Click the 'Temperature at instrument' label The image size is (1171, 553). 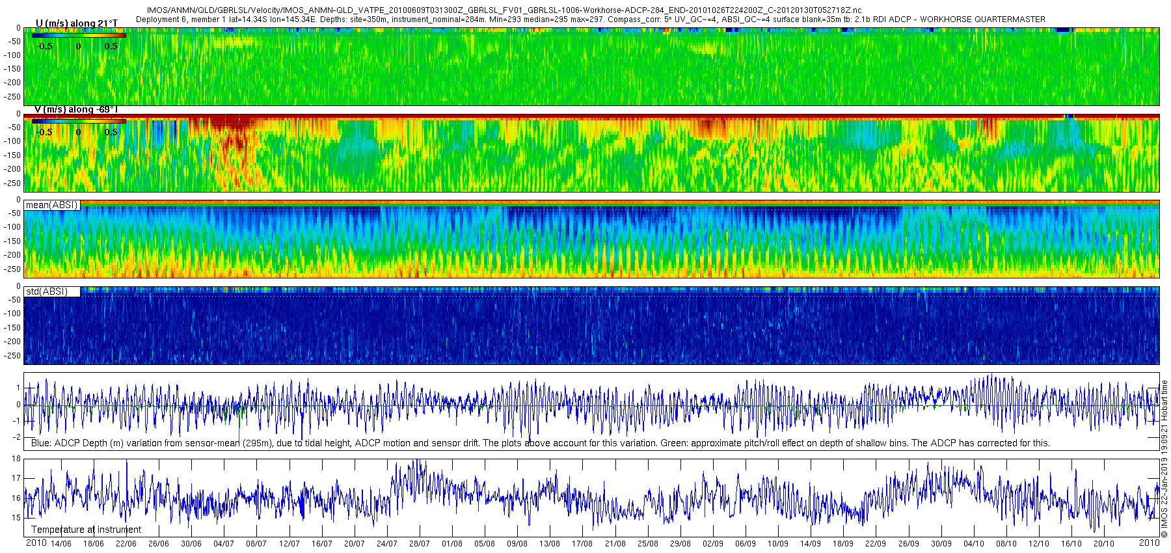click(86, 530)
